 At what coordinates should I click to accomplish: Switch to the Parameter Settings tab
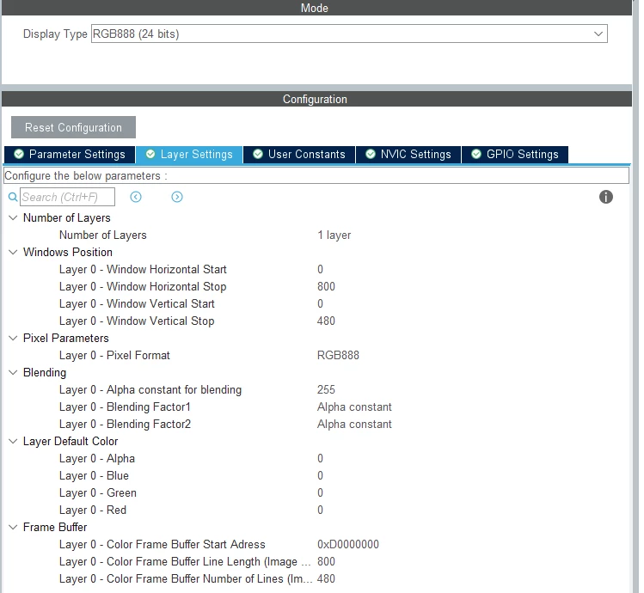click(70, 155)
